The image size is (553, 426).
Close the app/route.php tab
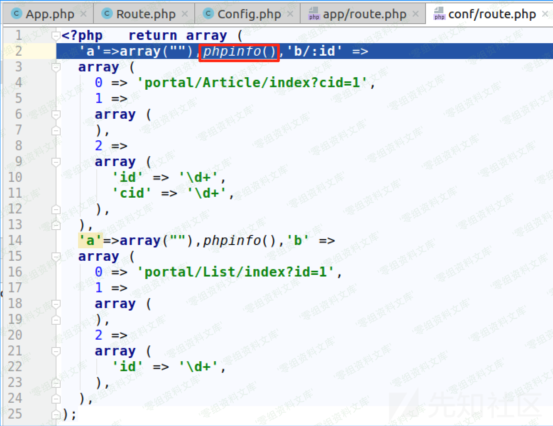pyautogui.click(x=416, y=14)
